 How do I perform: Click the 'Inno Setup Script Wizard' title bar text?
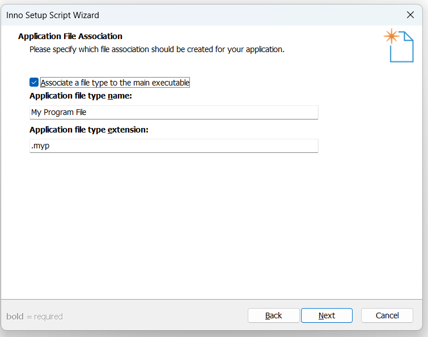click(53, 15)
